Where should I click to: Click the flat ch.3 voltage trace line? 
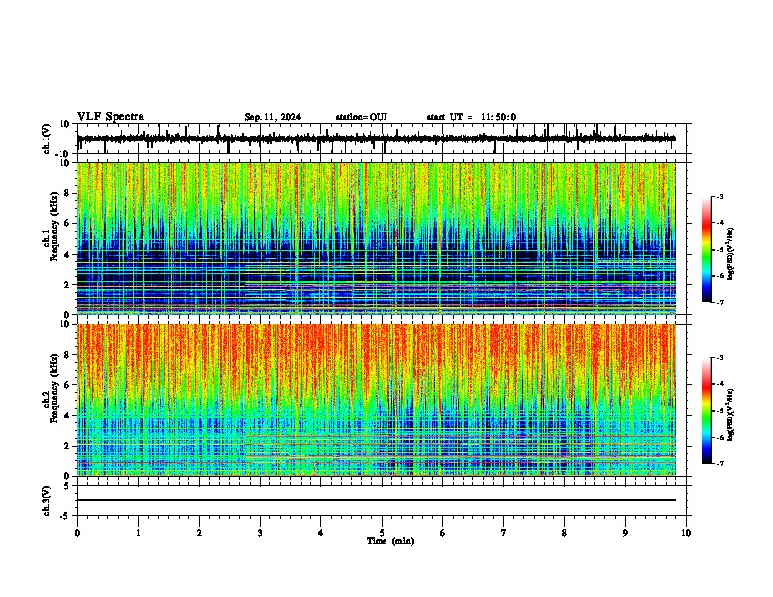coord(377,500)
